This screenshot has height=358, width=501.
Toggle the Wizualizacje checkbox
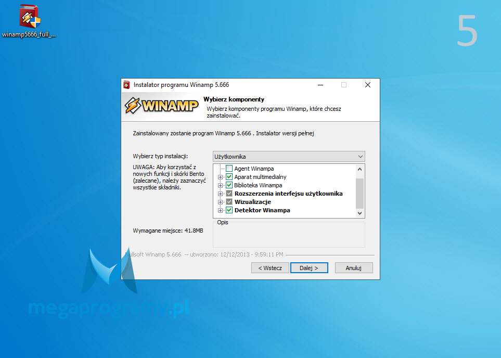(x=229, y=202)
